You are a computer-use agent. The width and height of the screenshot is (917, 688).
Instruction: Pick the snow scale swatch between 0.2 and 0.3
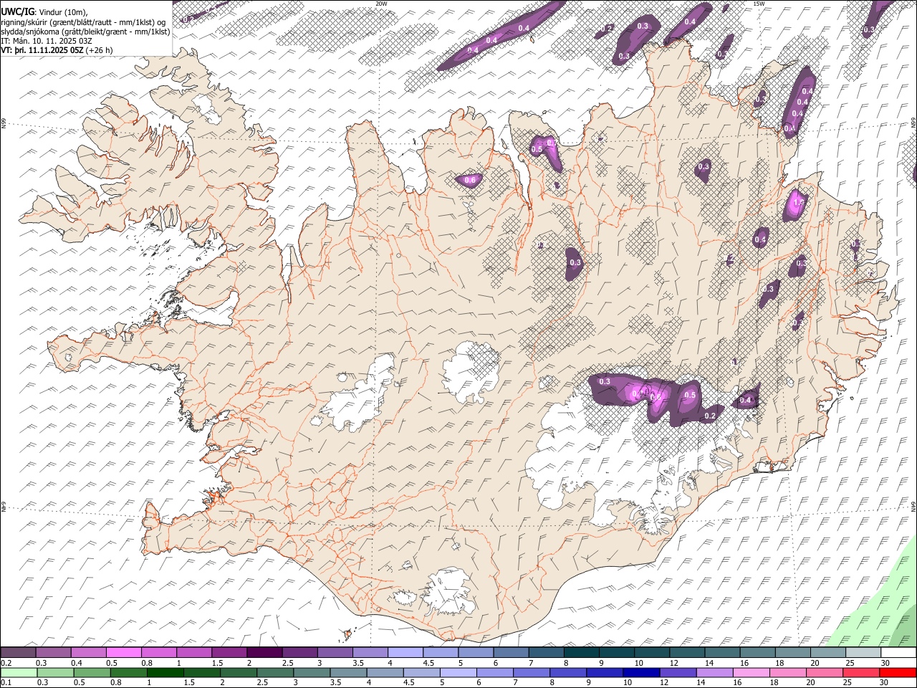tap(18, 652)
